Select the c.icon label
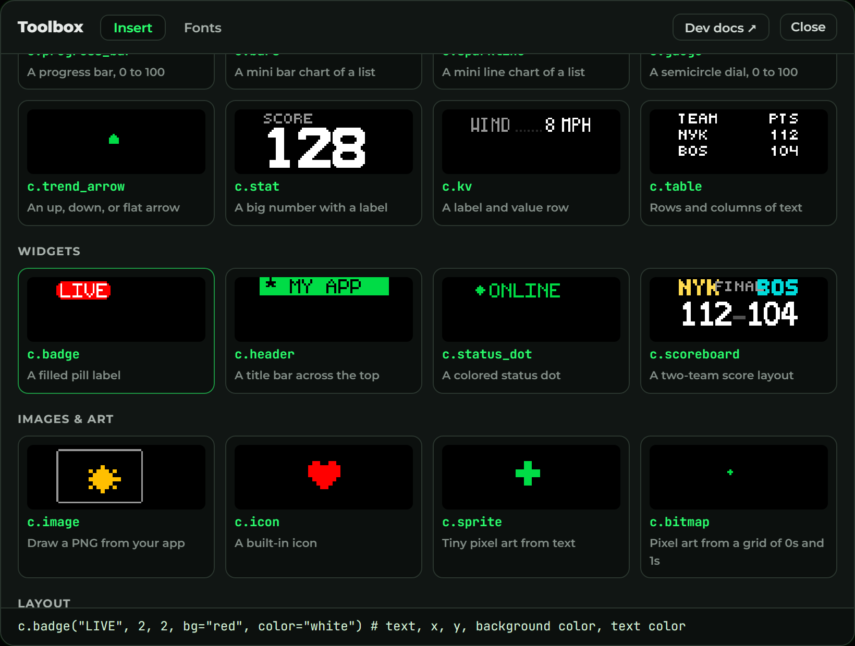Viewport: 855px width, 646px height. pyautogui.click(x=257, y=522)
